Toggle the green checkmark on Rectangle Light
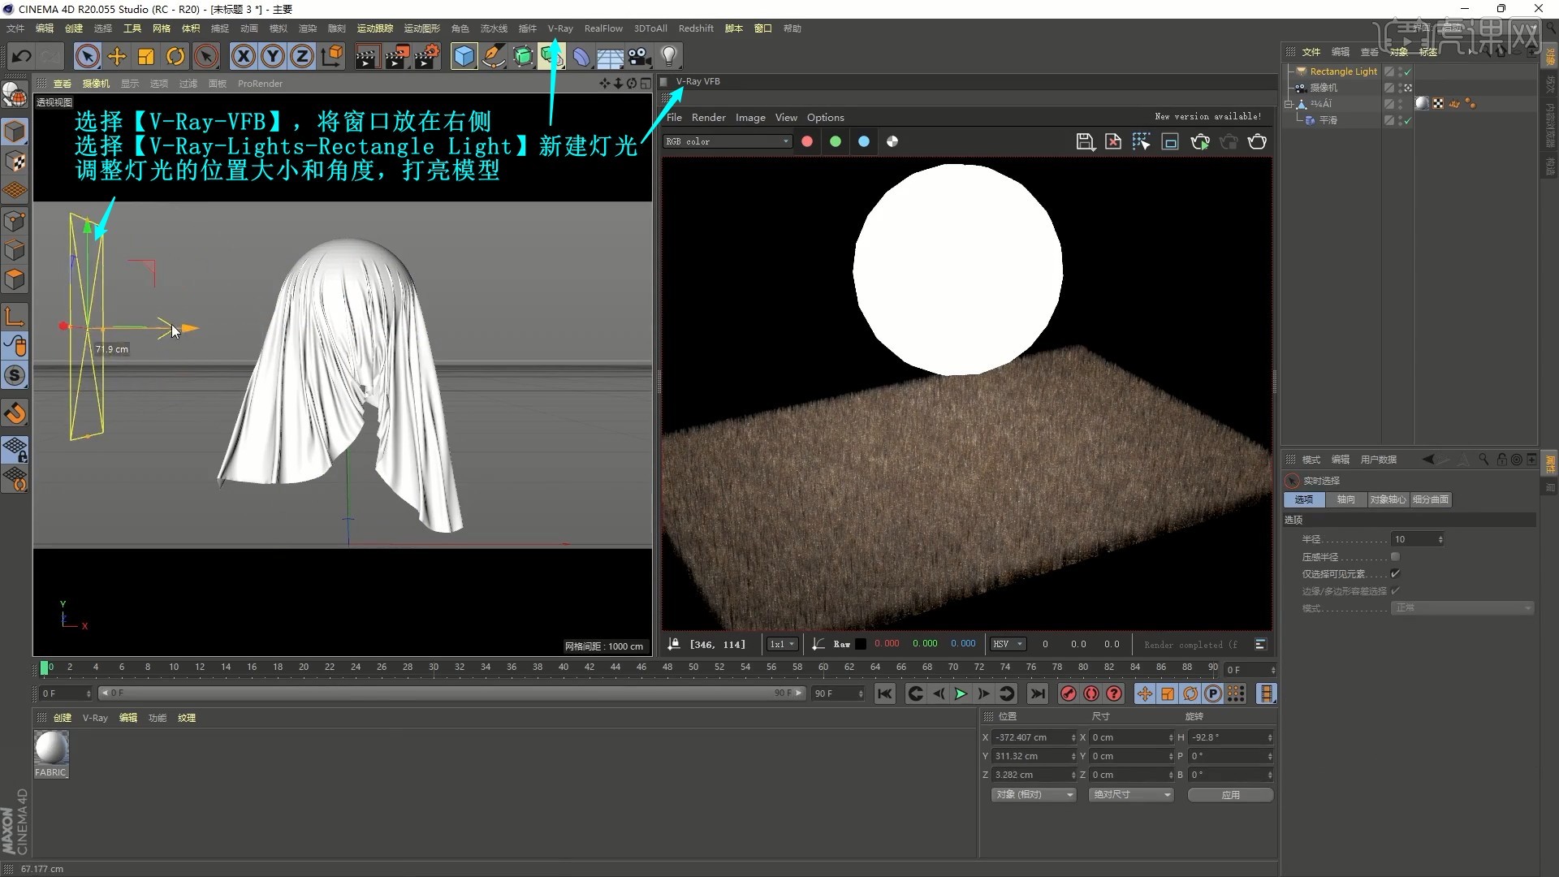 pyautogui.click(x=1407, y=71)
